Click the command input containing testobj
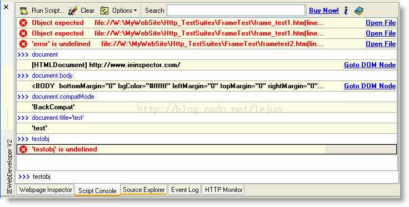Image resolution: width=409 pixels, height=207 pixels. (207, 177)
